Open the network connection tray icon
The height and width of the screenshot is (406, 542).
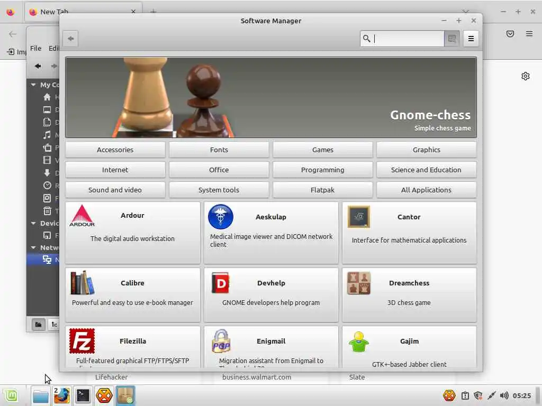pos(491,395)
